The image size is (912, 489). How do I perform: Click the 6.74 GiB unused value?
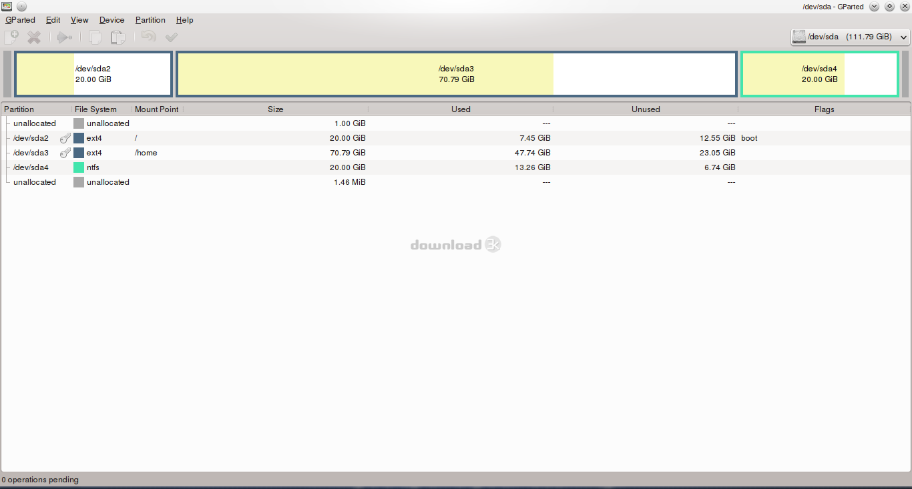(721, 167)
